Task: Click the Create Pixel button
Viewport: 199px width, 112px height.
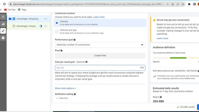Action: pyautogui.click(x=100, y=56)
